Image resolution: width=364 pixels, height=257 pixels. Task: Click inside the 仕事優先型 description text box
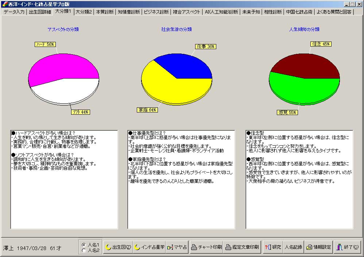[x=181, y=179]
